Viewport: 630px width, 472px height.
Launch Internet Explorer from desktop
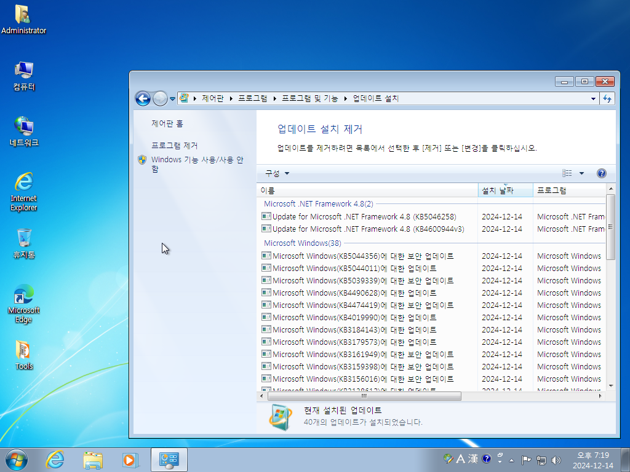coord(23,192)
